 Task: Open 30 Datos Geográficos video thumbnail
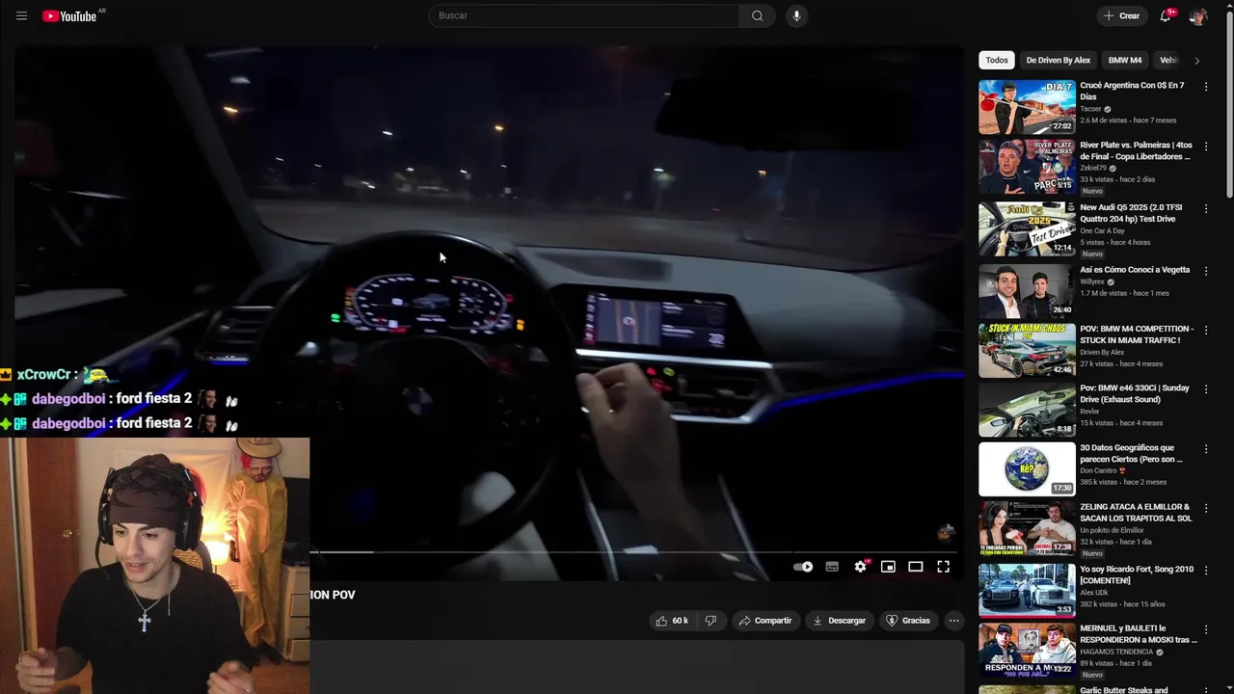tap(1027, 468)
